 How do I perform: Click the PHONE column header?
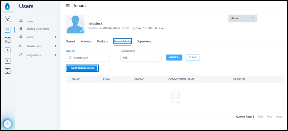(139, 79)
